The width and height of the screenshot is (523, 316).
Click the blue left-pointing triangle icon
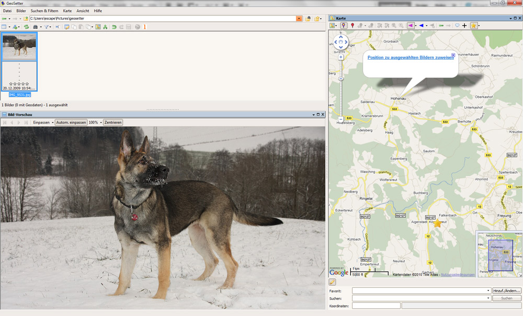pyautogui.click(x=421, y=26)
